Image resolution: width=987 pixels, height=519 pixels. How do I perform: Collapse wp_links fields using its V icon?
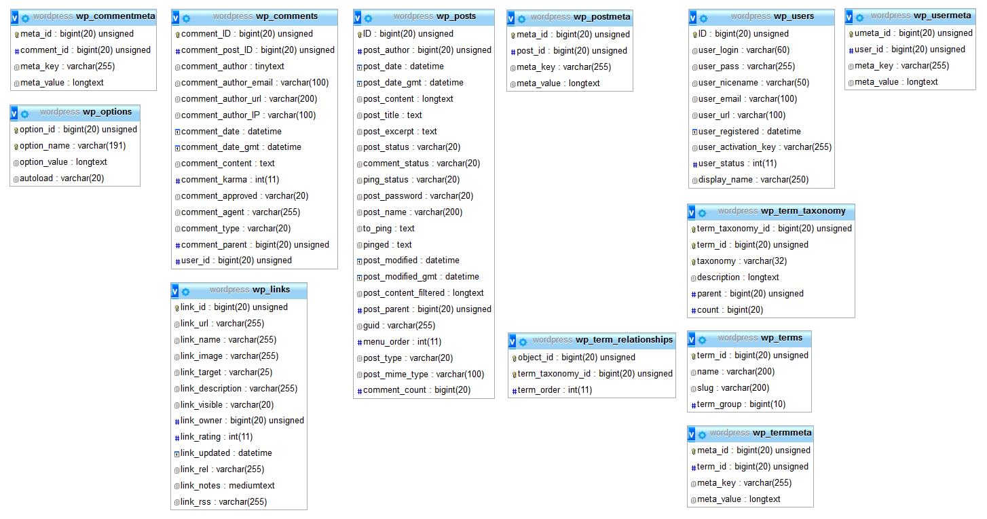pyautogui.click(x=175, y=290)
